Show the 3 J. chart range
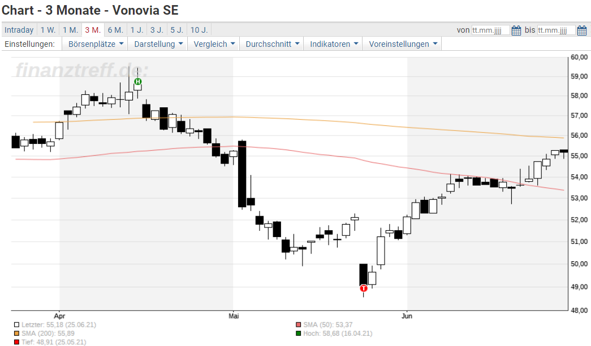 tap(157, 30)
